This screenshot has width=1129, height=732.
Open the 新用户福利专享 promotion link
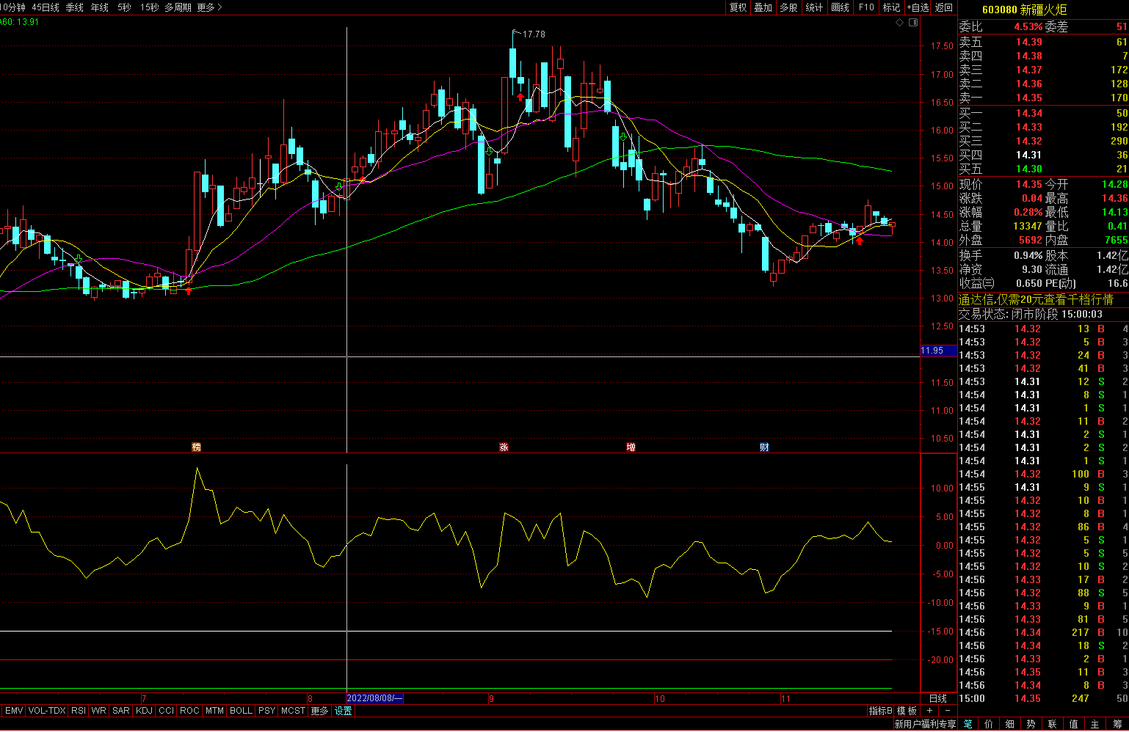click(x=925, y=725)
